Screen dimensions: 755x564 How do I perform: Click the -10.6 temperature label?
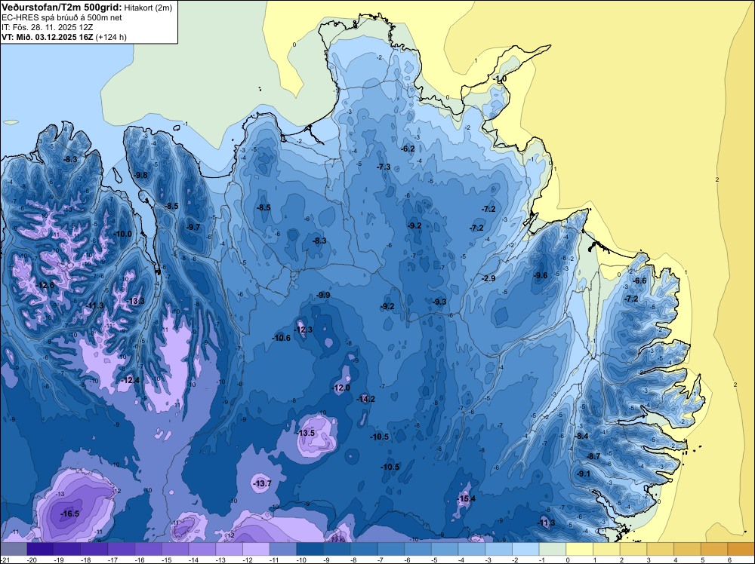pyautogui.click(x=281, y=338)
